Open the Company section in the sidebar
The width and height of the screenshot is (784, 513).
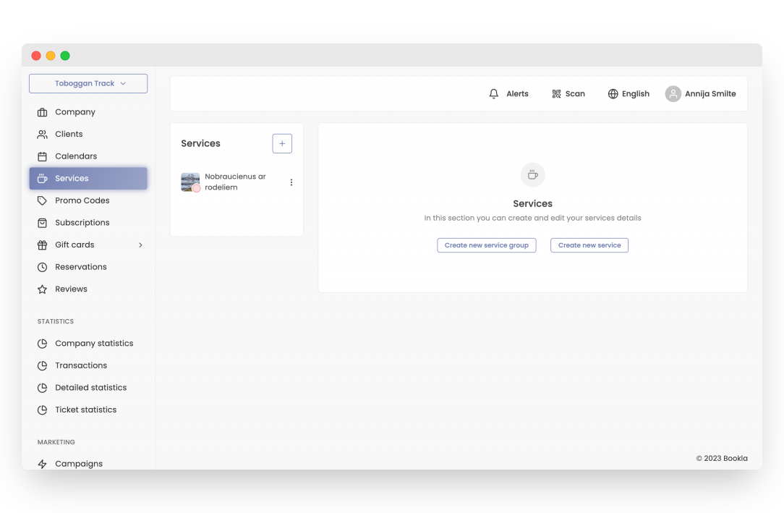click(74, 111)
